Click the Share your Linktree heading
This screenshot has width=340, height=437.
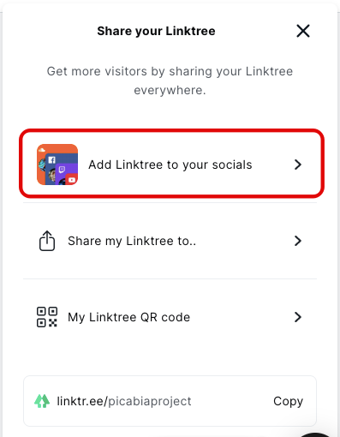156,31
